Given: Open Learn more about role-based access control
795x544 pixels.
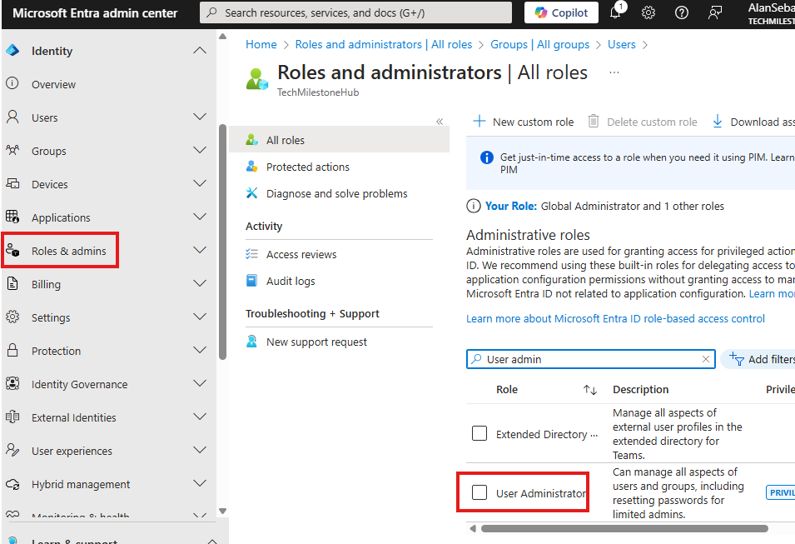Looking at the screenshot, I should tap(615, 319).
